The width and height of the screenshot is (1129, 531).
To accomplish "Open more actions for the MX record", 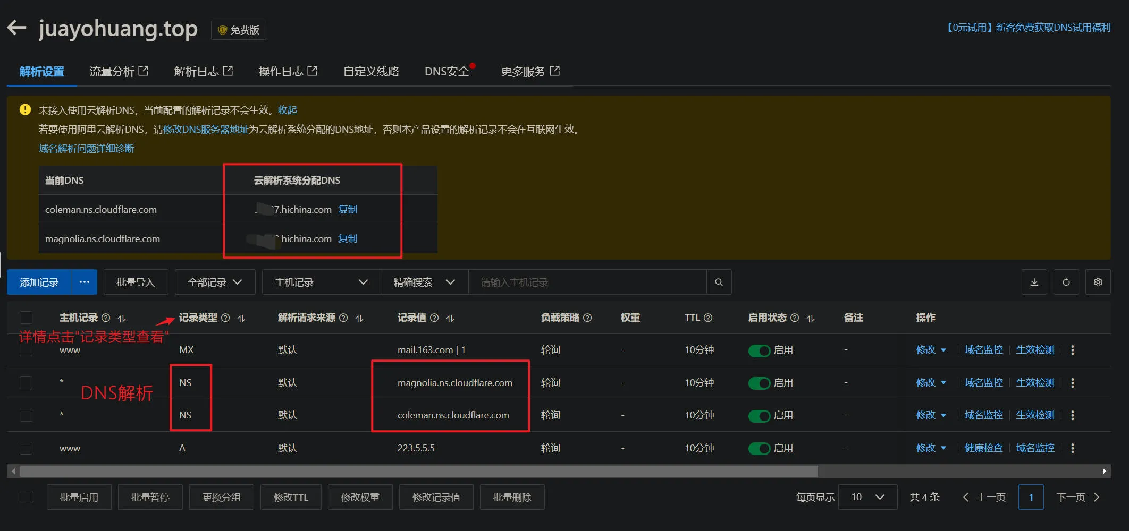I will pyautogui.click(x=1072, y=350).
